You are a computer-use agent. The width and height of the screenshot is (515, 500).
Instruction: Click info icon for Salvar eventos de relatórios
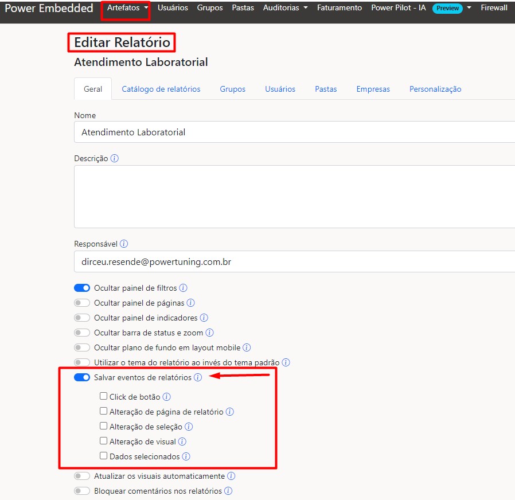point(198,377)
